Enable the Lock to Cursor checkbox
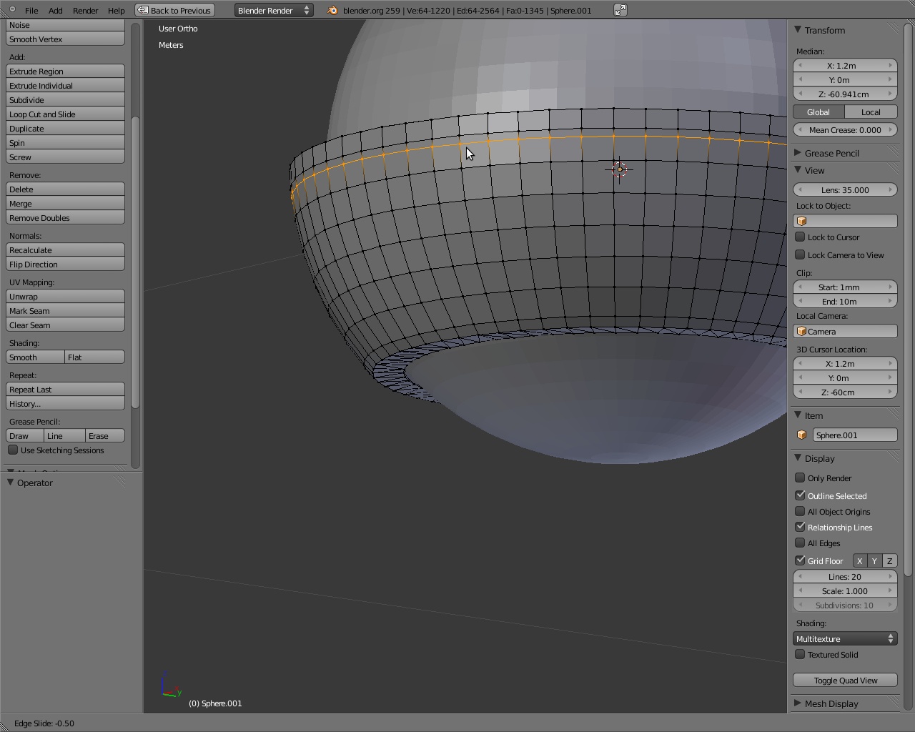 click(801, 237)
